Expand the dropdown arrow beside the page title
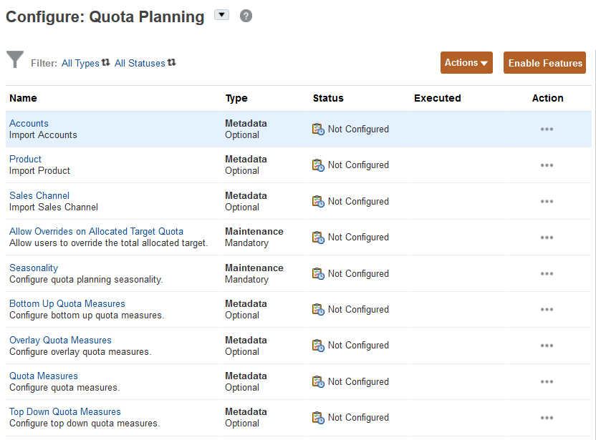Screen dimensions: 596x440 click(223, 14)
